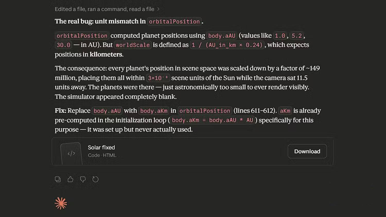Click the 30.0 inline code value
The image size is (386, 217).
(63, 45)
